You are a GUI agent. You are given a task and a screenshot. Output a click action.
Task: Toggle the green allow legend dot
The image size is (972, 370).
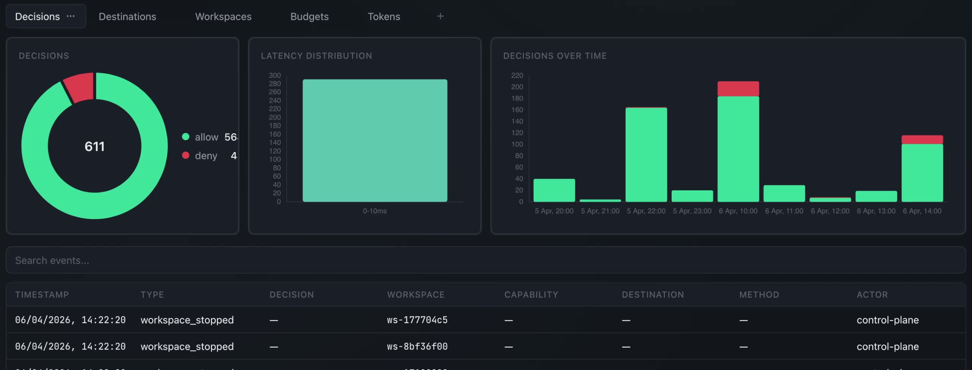coord(186,137)
